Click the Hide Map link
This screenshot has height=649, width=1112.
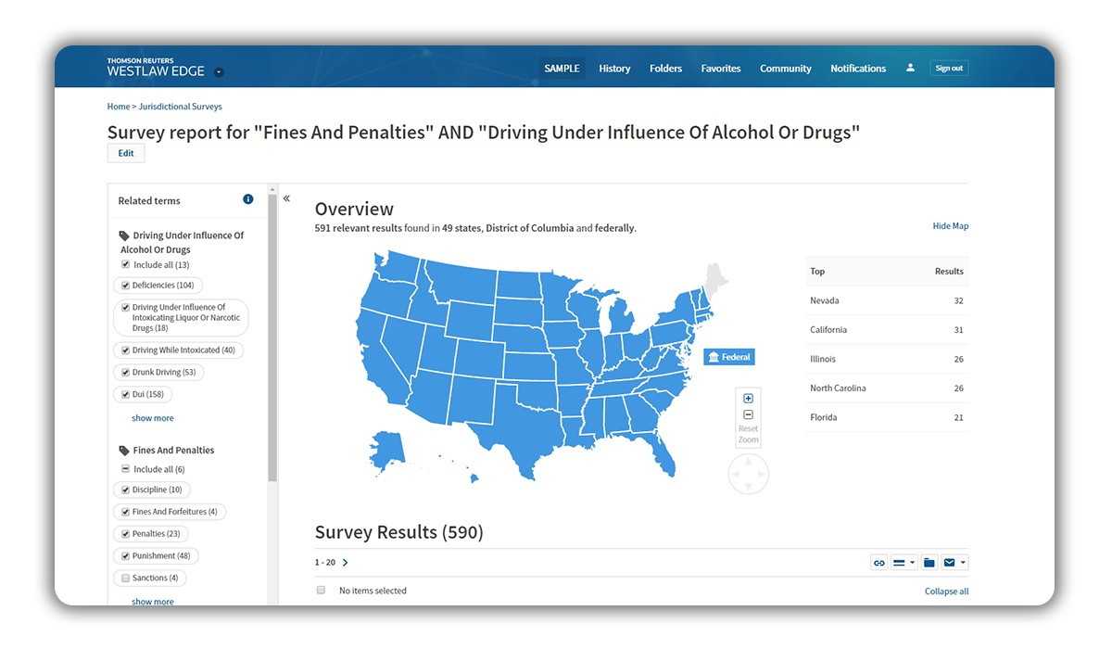click(951, 226)
